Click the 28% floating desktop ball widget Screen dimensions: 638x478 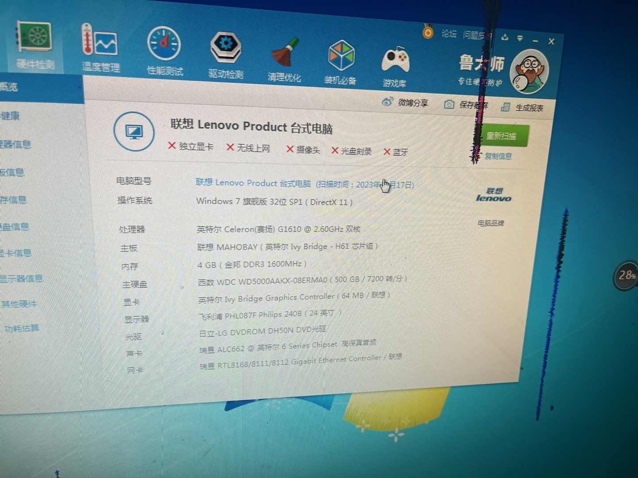[x=626, y=275]
